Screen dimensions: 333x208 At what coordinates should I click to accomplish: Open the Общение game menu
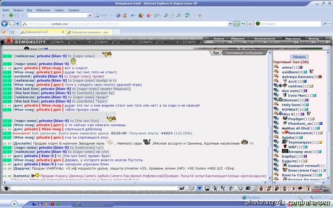tap(237, 39)
